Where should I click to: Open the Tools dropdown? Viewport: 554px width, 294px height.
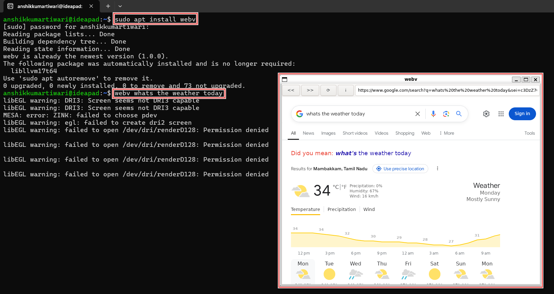pyautogui.click(x=529, y=133)
